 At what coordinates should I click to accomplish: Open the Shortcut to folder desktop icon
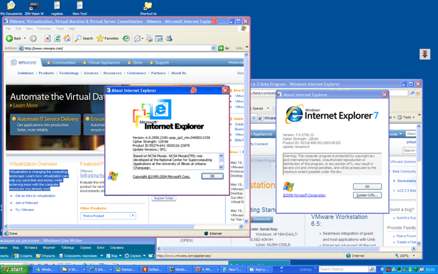[148, 8]
